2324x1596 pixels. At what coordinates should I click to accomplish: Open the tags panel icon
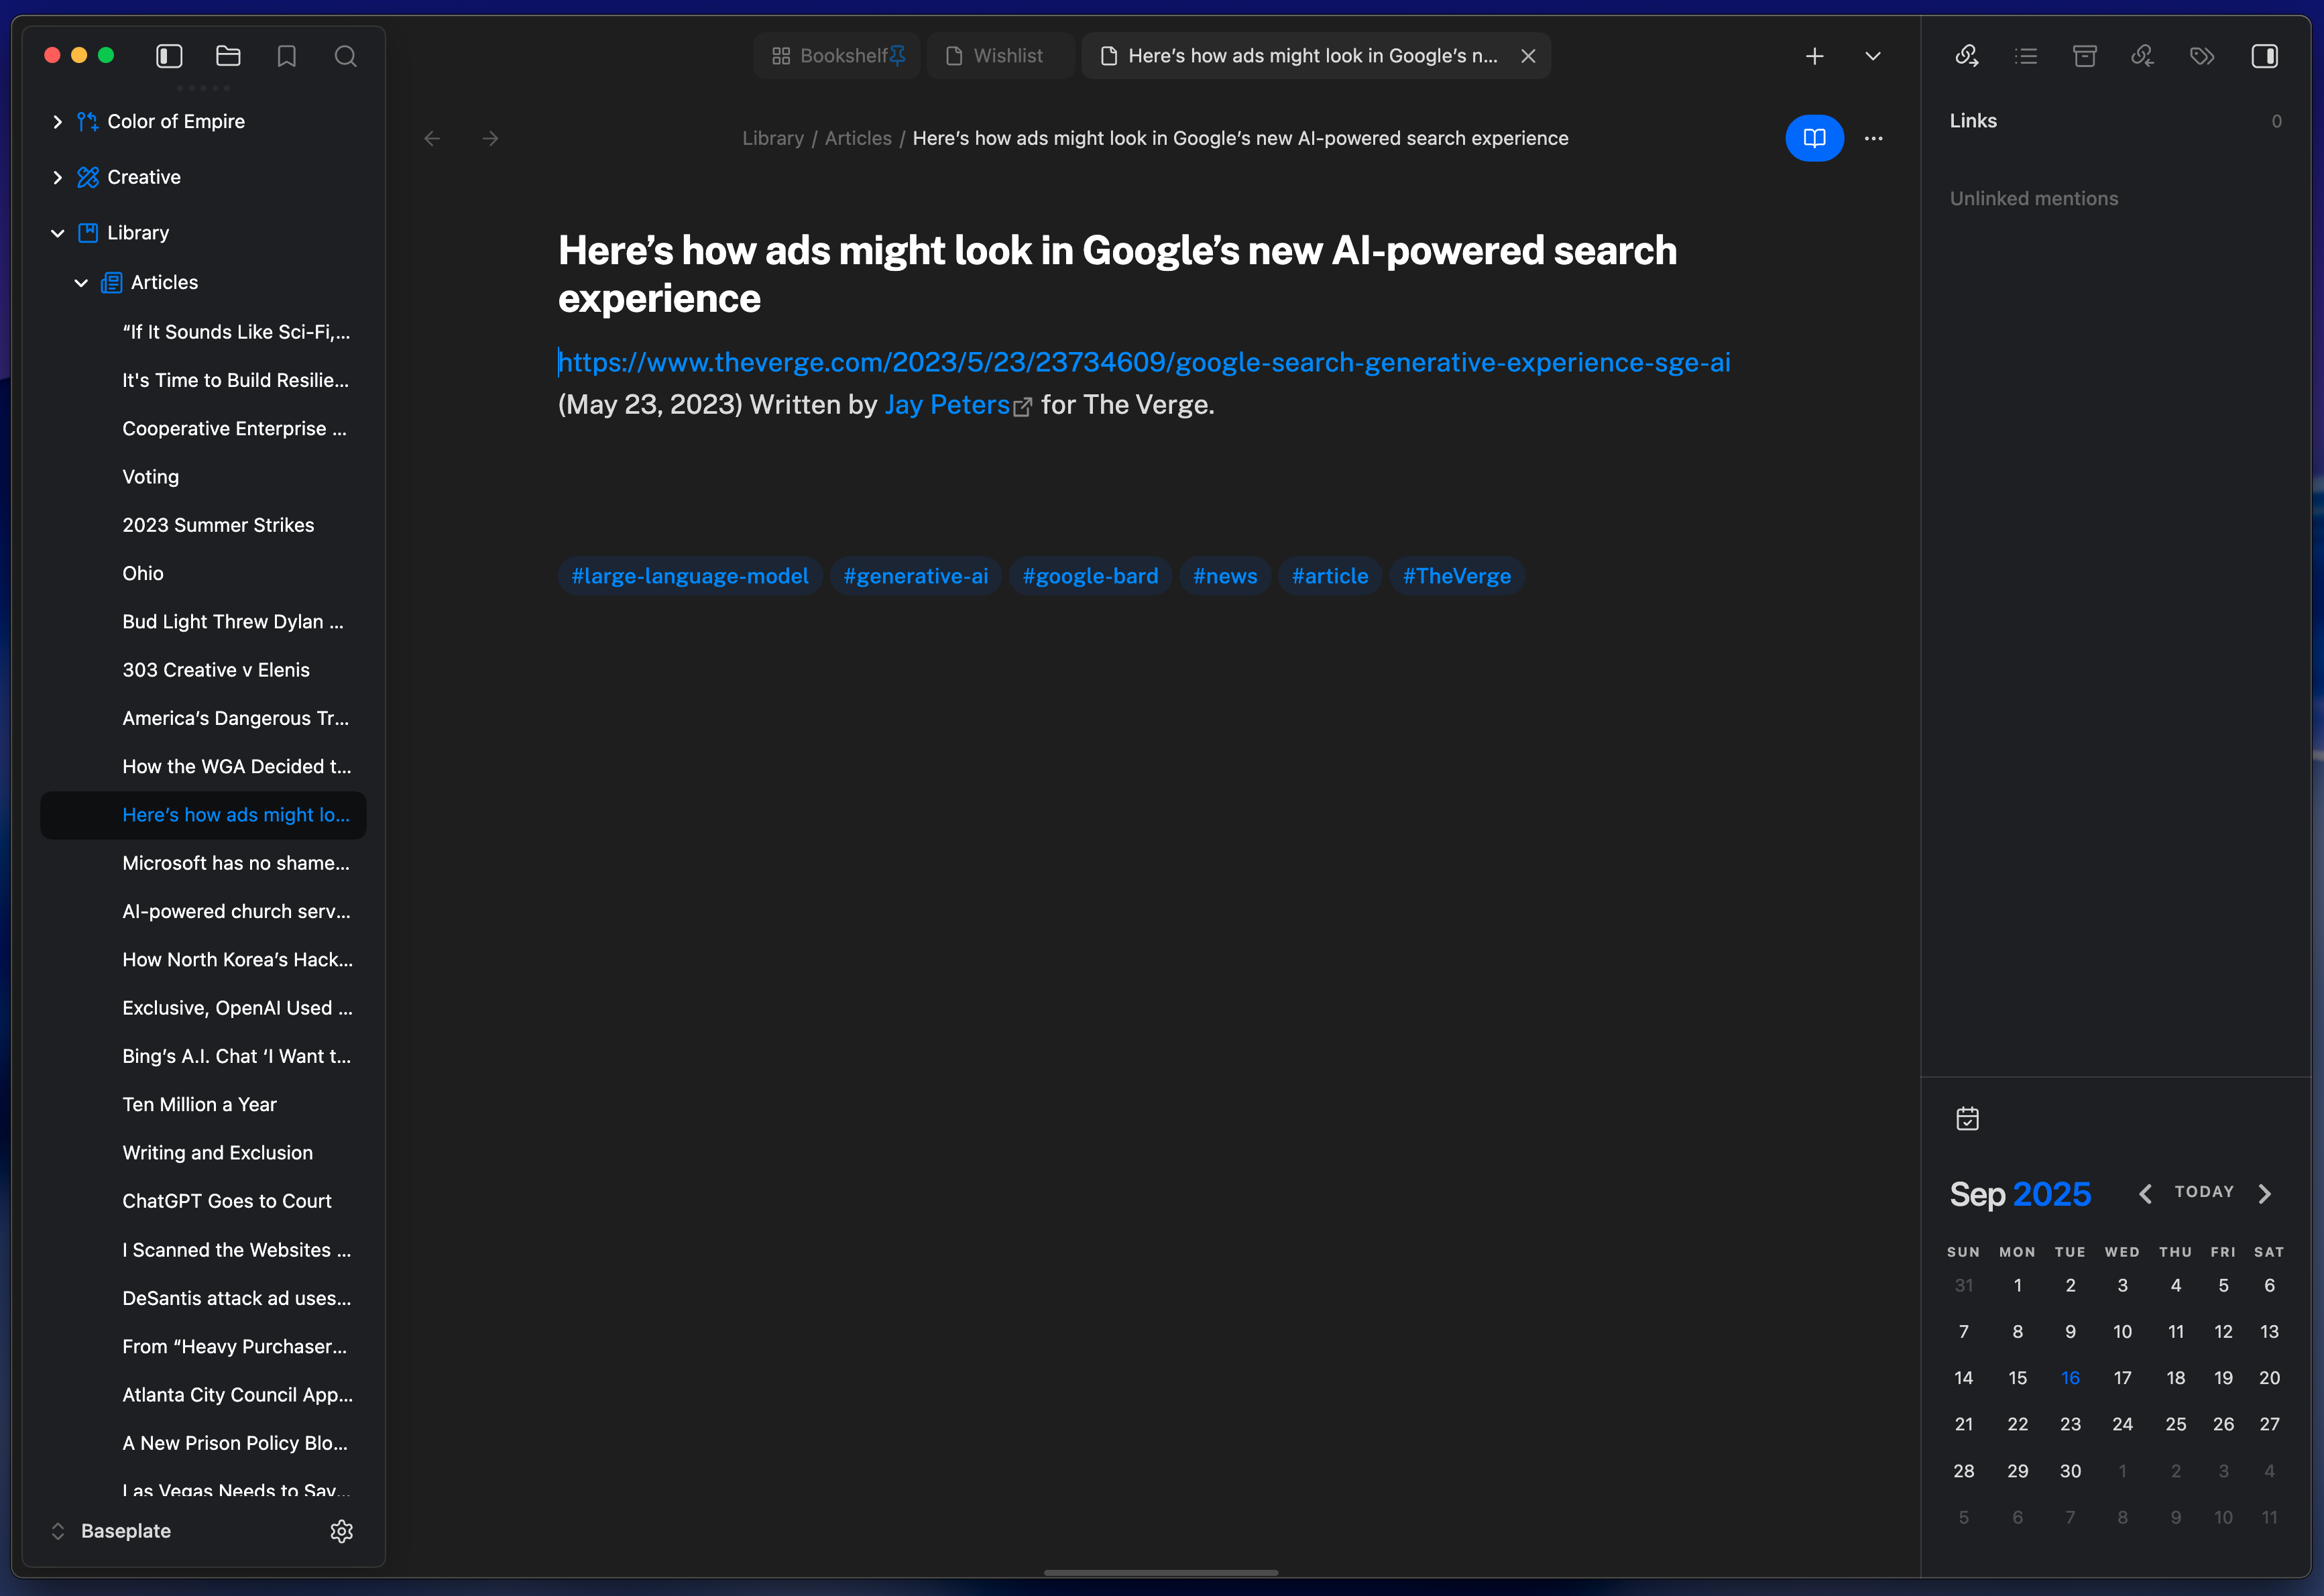pyautogui.click(x=2202, y=56)
